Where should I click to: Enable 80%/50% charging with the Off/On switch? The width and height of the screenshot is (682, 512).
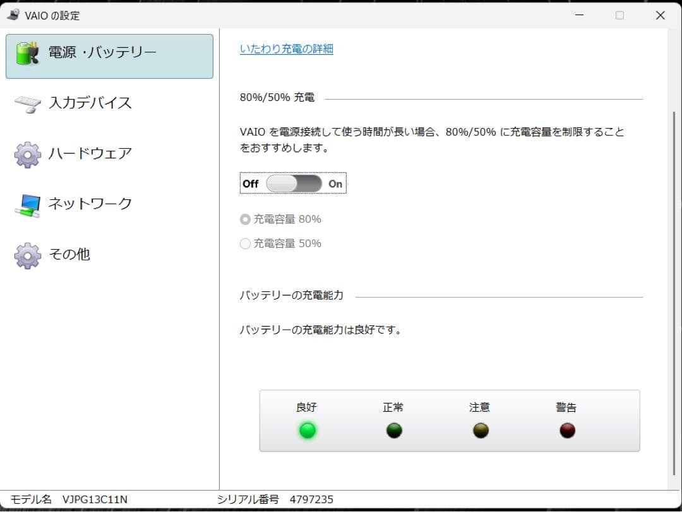click(x=292, y=183)
